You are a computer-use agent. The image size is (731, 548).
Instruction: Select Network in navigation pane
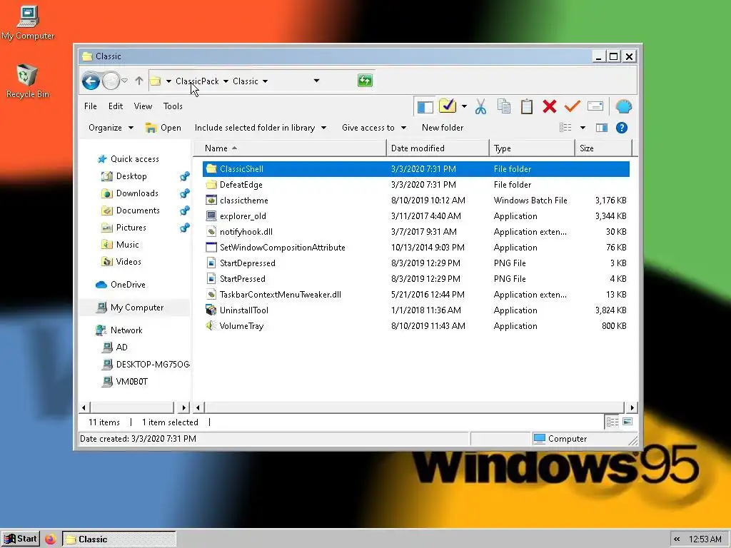[119, 330]
